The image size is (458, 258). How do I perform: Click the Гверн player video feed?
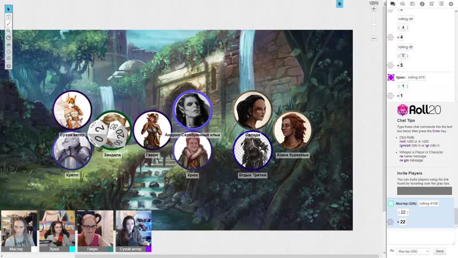[95, 228]
